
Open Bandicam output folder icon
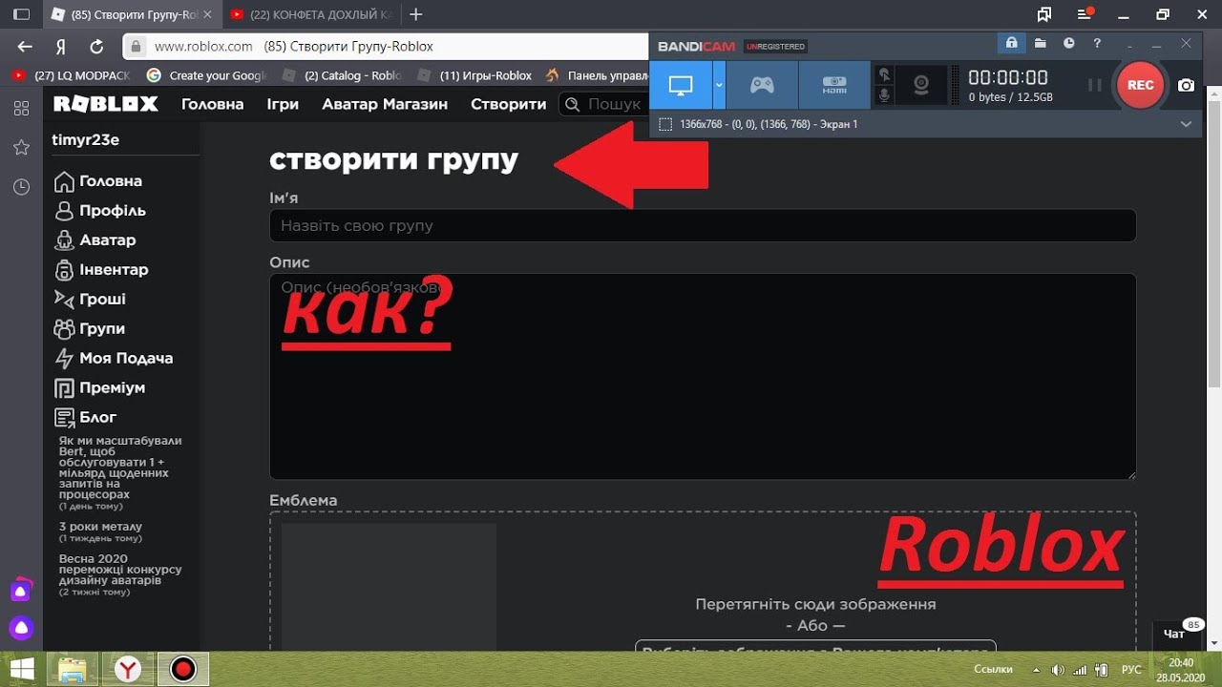[1041, 44]
